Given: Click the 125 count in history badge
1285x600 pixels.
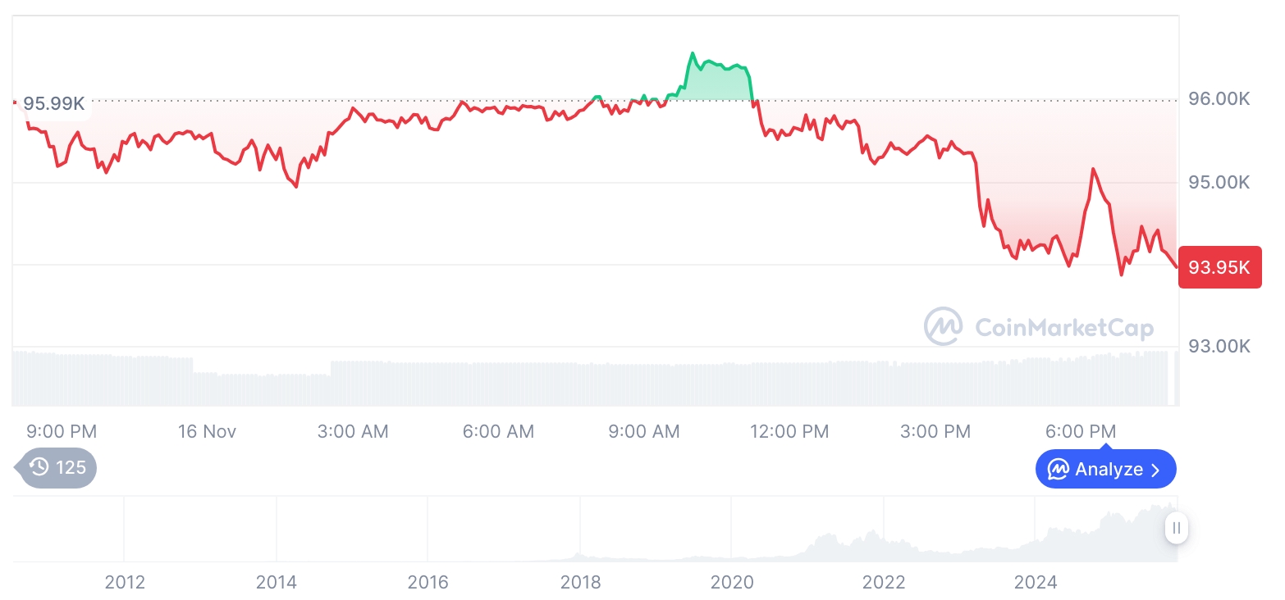Looking at the screenshot, I should point(71,467).
